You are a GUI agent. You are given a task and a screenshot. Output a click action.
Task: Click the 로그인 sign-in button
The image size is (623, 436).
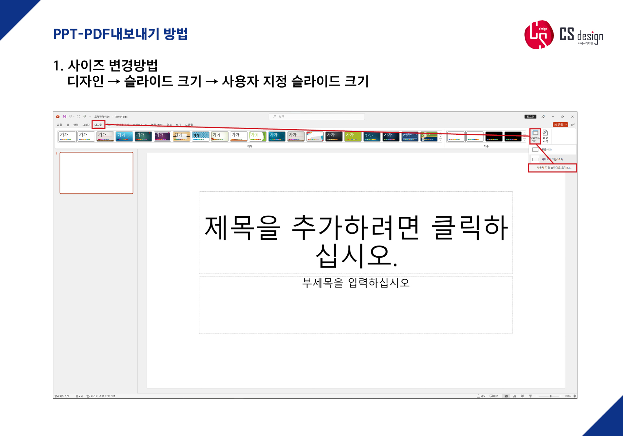tap(530, 117)
